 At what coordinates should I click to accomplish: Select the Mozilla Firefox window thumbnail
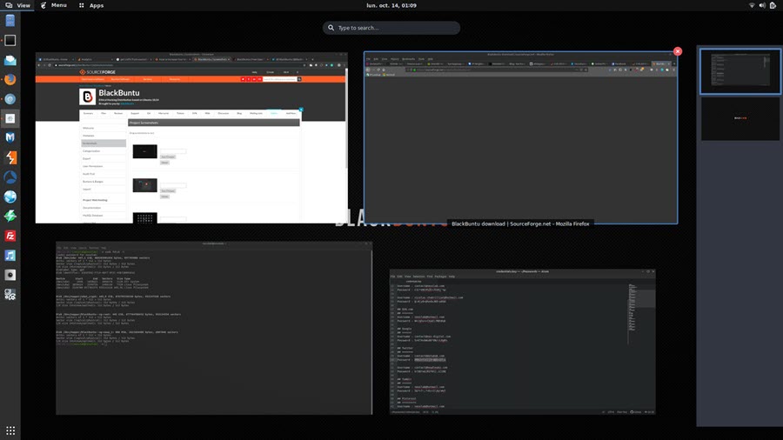point(521,137)
